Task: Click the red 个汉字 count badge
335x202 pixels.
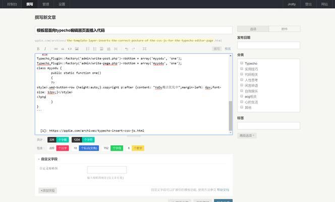Action: (63, 148)
